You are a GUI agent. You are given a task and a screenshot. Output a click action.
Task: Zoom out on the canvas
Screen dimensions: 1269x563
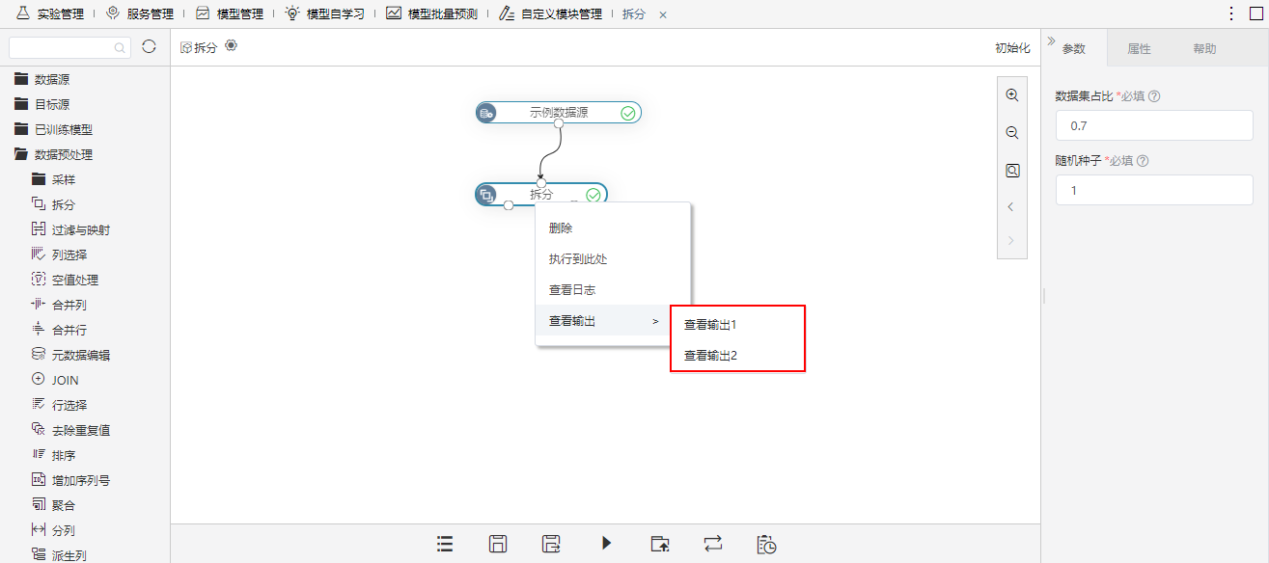coord(1012,133)
